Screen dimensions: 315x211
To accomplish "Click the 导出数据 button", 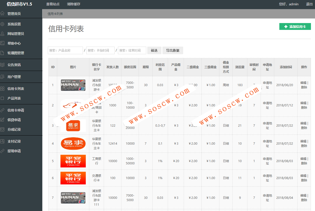I will [173, 50].
